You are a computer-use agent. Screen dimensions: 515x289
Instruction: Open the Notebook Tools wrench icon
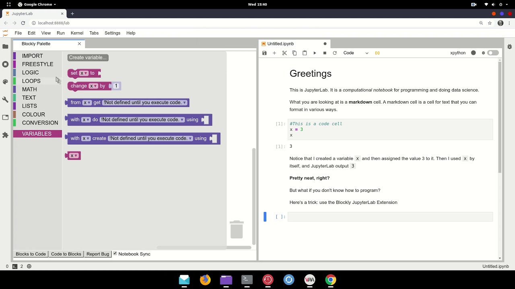5,100
